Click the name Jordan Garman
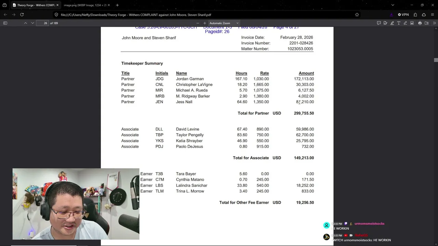 (x=190, y=79)
